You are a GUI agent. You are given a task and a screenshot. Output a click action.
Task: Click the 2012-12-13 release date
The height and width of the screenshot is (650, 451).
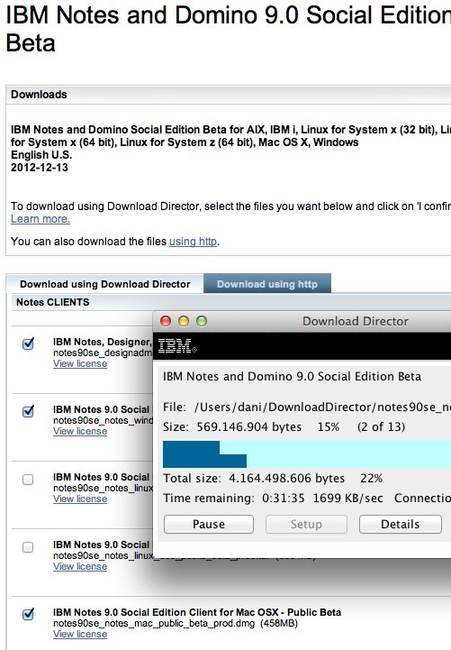(x=40, y=168)
